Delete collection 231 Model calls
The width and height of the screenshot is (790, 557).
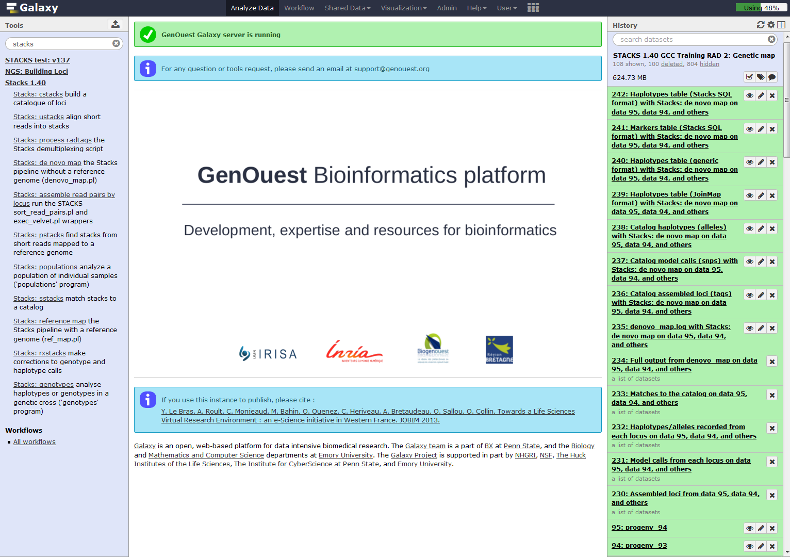(x=772, y=462)
